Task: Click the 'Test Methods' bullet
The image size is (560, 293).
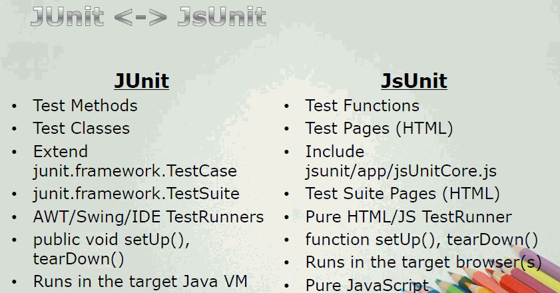Action: (x=85, y=106)
